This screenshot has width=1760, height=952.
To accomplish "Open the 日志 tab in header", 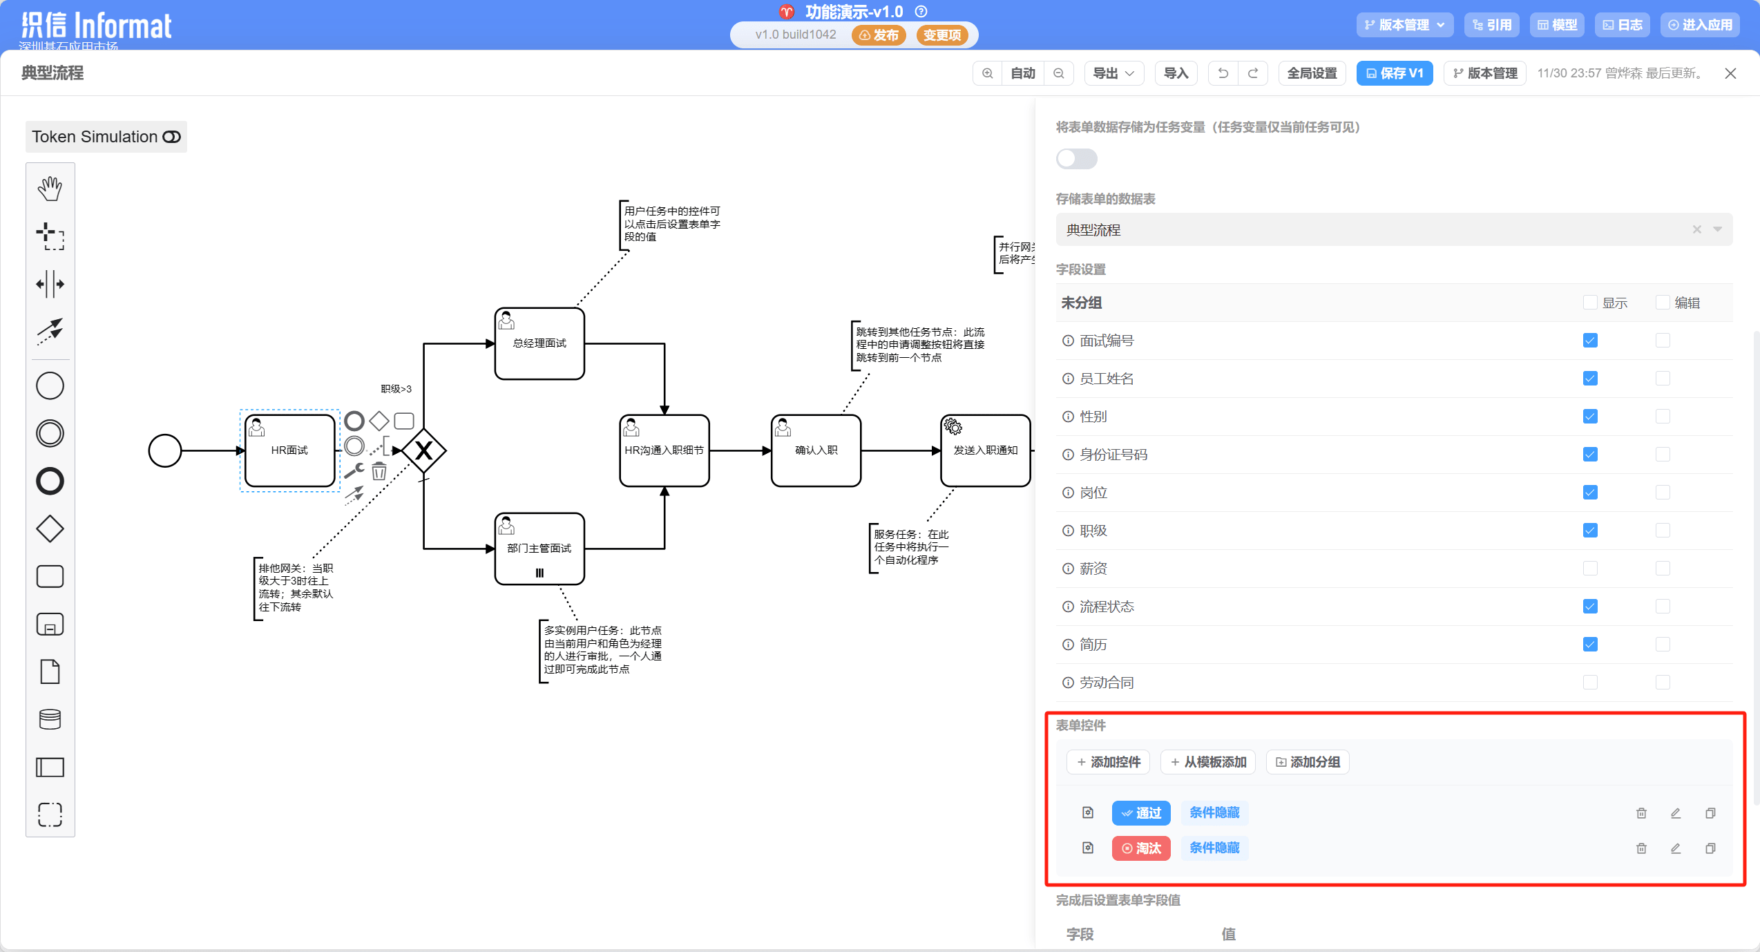I will [x=1622, y=25].
